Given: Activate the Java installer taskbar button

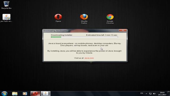Looking at the screenshot, I should pos(46,94).
